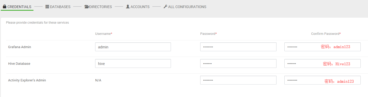Click the lock icon beside Credentials
This screenshot has height=97, width=368.
[4, 7]
